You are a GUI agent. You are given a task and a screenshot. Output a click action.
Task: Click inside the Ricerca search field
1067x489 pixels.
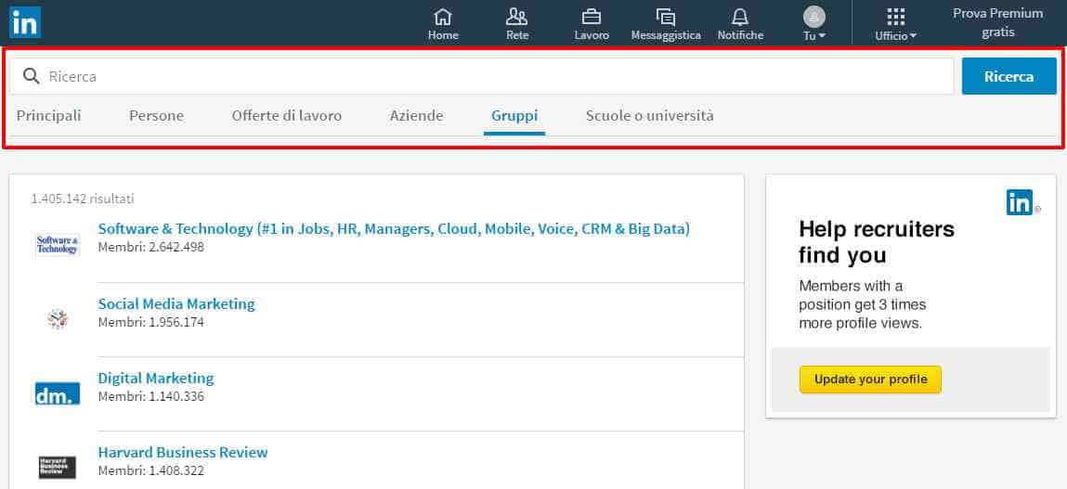pos(492,76)
